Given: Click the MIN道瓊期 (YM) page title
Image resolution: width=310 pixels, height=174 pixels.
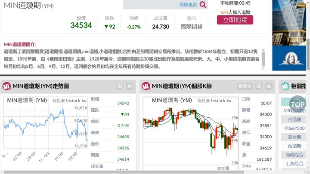Looking at the screenshot, I should pos(29,5).
